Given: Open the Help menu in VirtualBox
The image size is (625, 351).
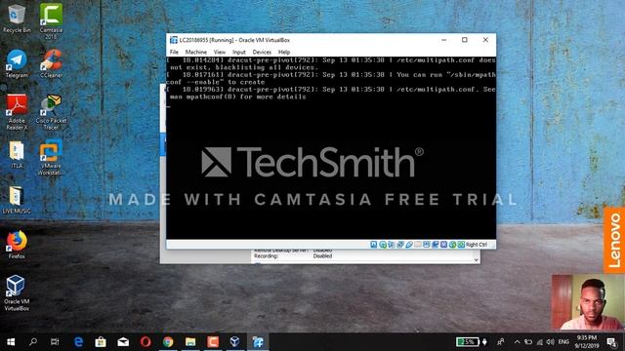Looking at the screenshot, I should (x=284, y=52).
